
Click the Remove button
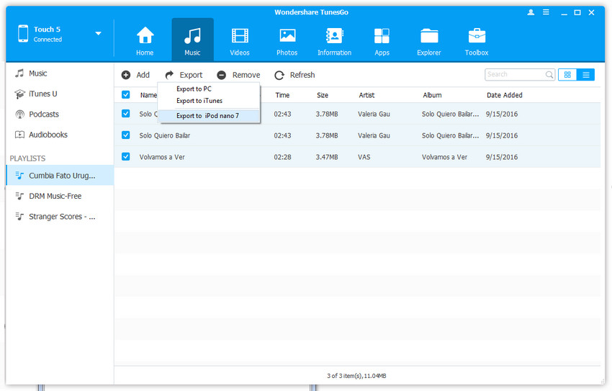238,75
